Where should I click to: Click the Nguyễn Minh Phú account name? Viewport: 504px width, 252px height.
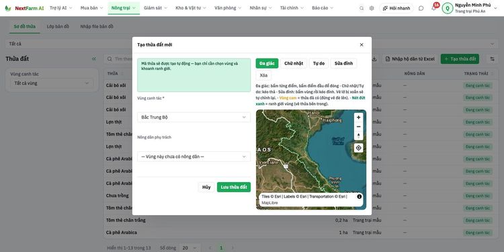click(x=473, y=5)
